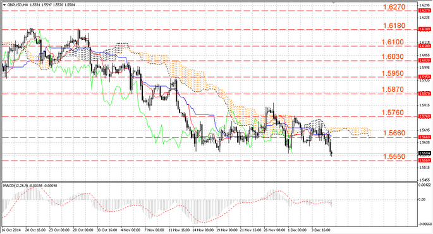Click the orange 1.6100 level label
Image resolution: width=433 pixels, height=234 pixels.
click(393, 42)
